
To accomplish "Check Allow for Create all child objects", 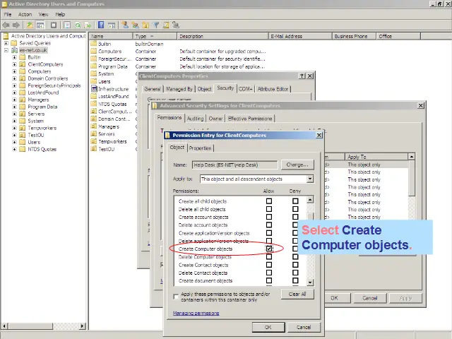I will (269, 201).
